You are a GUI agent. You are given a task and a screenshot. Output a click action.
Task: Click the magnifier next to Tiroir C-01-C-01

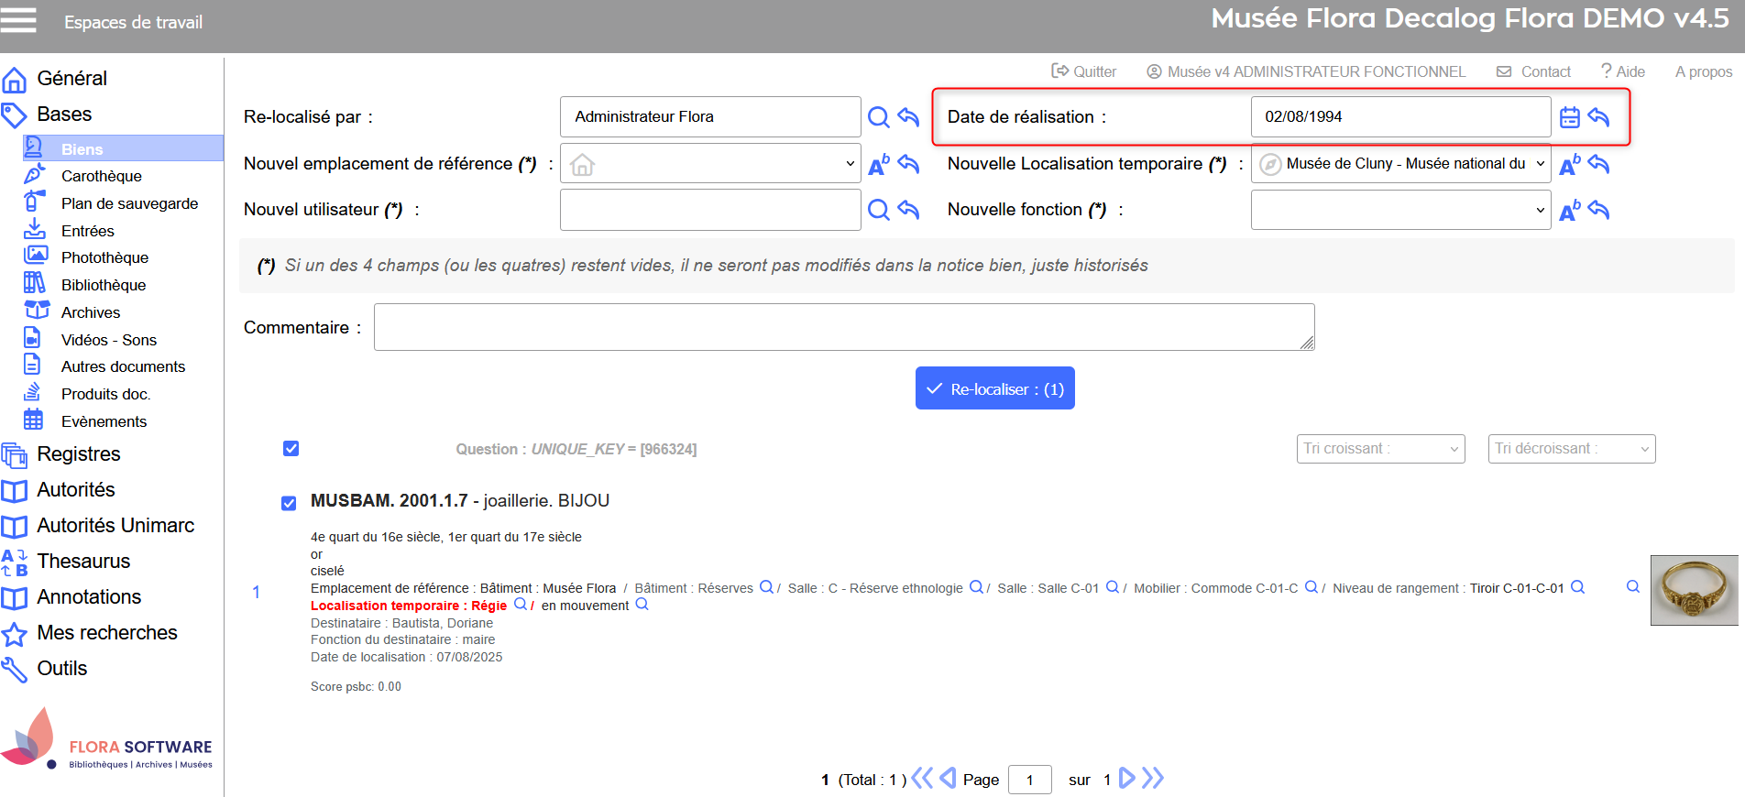(x=1577, y=587)
